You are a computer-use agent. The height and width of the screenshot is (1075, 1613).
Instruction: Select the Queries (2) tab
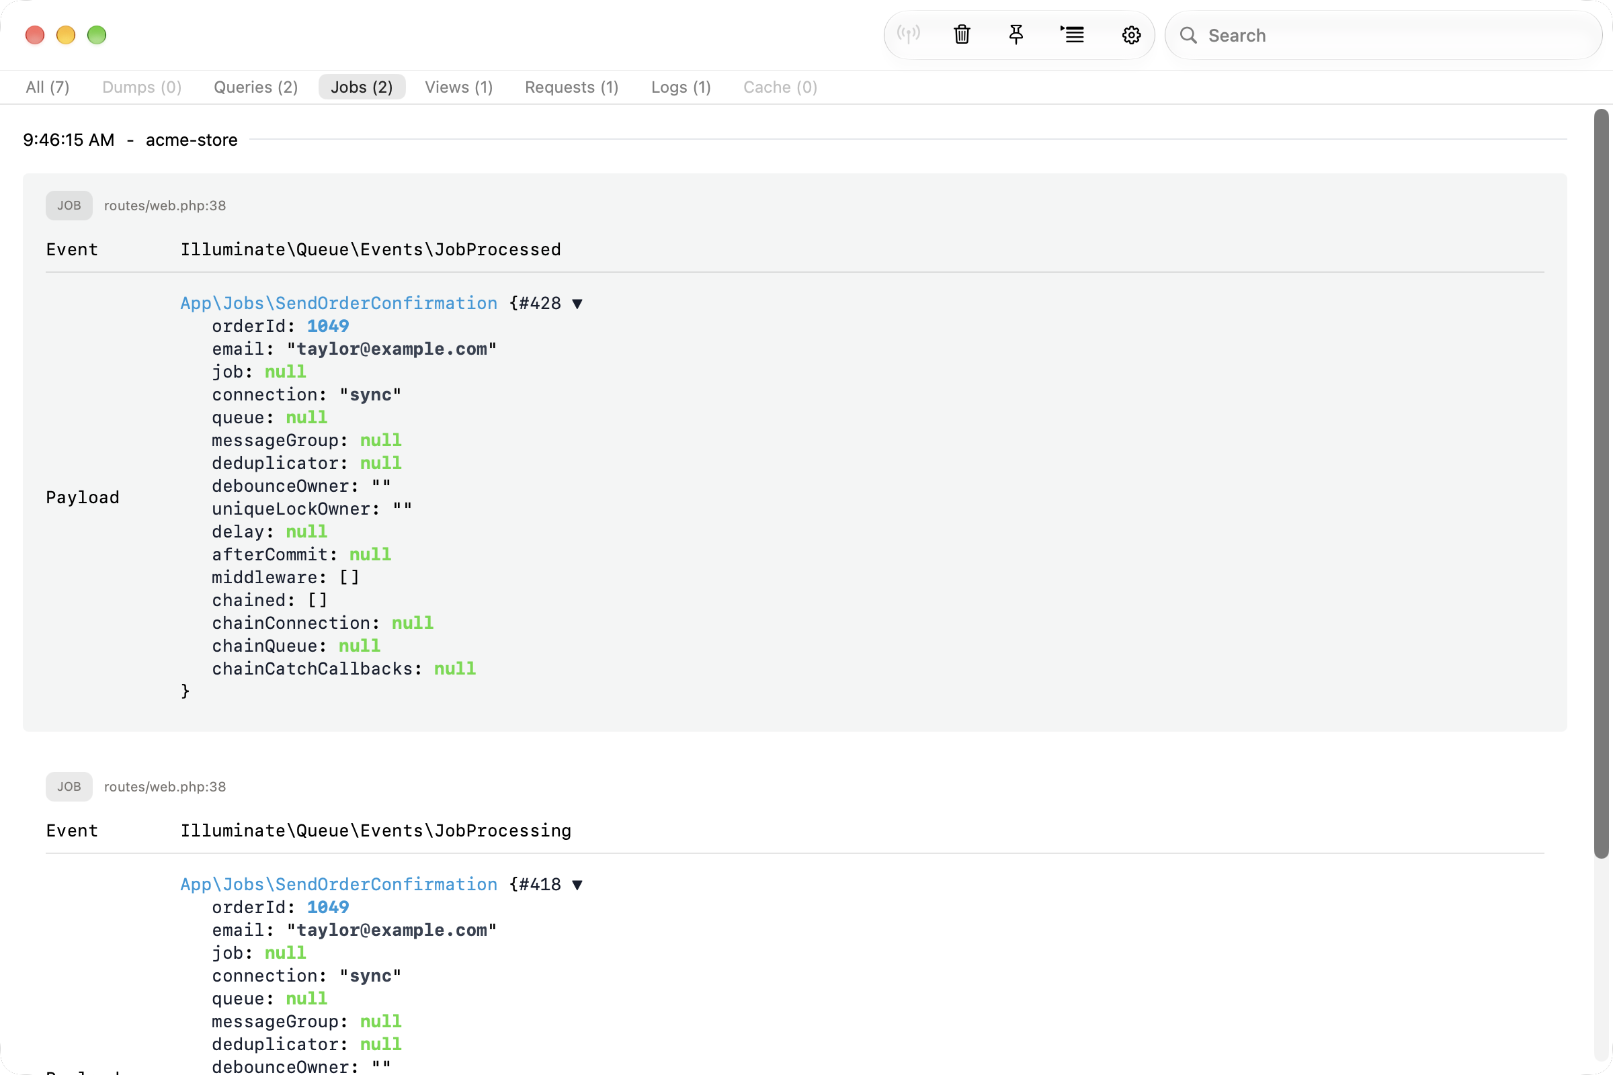click(x=256, y=87)
